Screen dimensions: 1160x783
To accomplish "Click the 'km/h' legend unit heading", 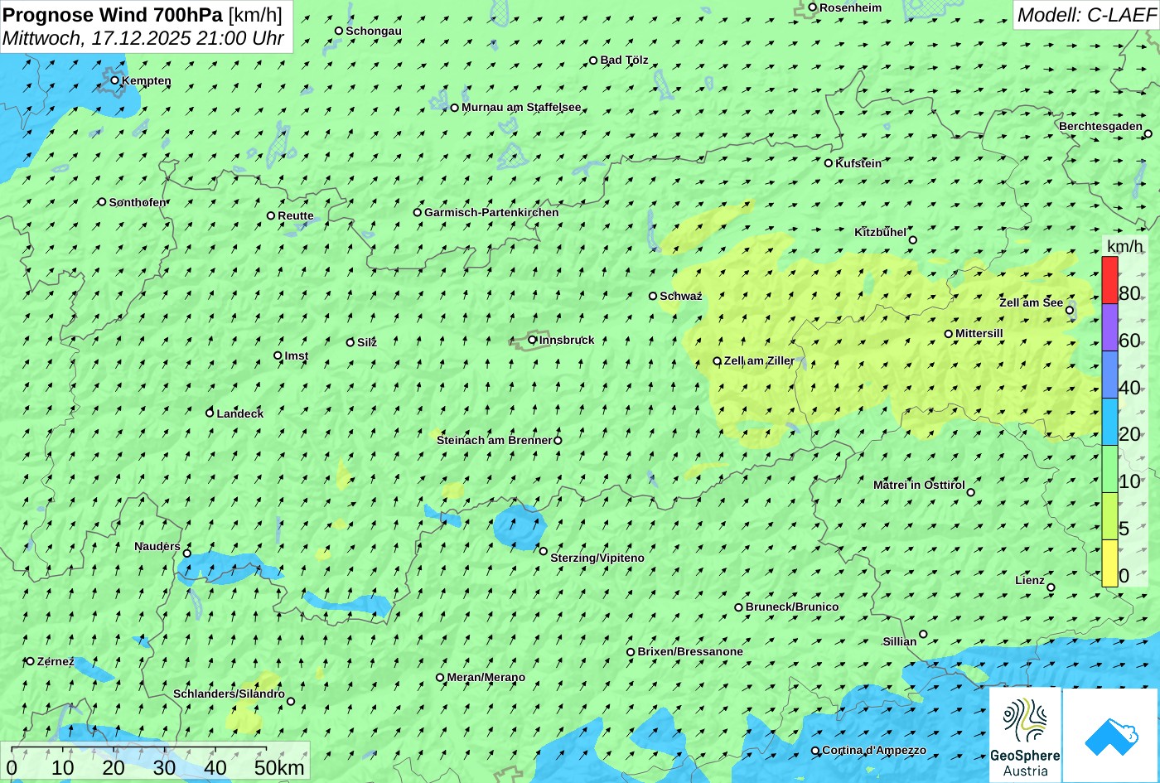I will pyautogui.click(x=1124, y=246).
